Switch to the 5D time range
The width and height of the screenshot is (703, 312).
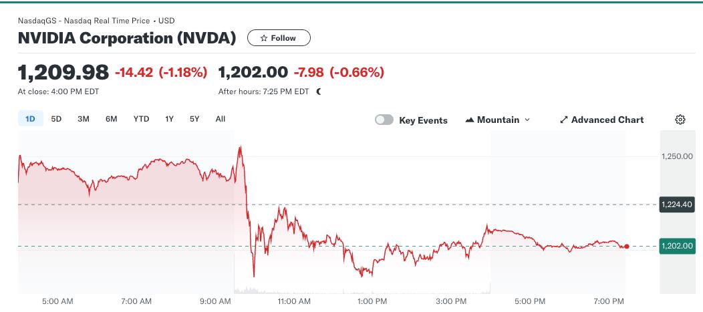[x=56, y=119]
